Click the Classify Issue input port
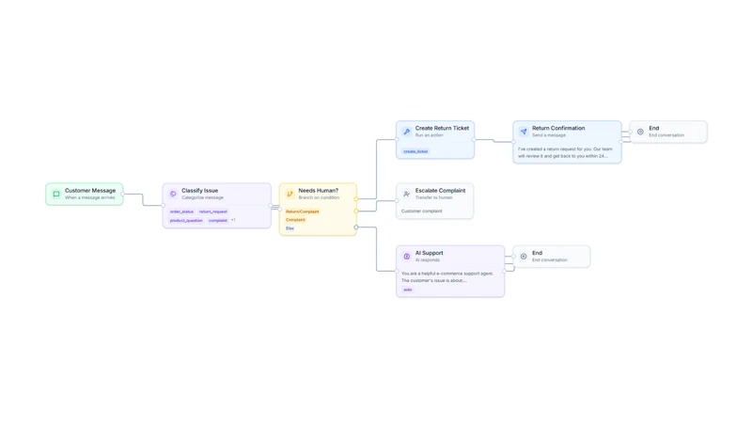Screen dimensions: 752x423 pos(163,205)
